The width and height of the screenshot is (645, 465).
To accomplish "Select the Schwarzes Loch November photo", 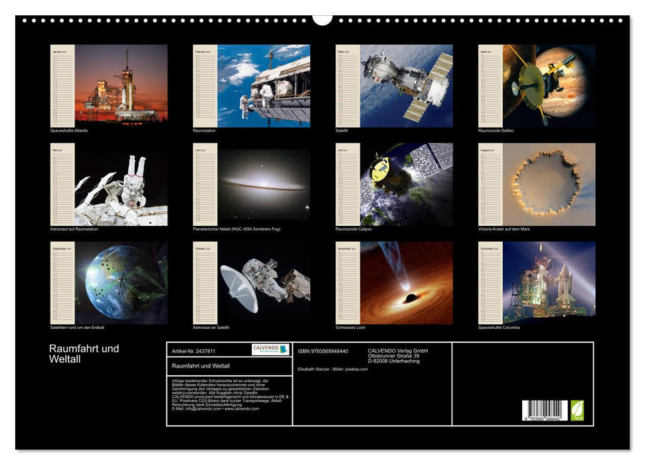I will click(407, 283).
